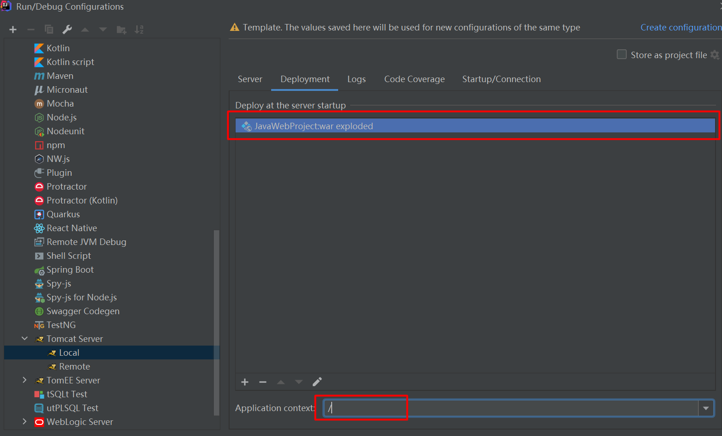Click the Copy Configuration icon
Image resolution: width=722 pixels, height=436 pixels.
point(49,30)
